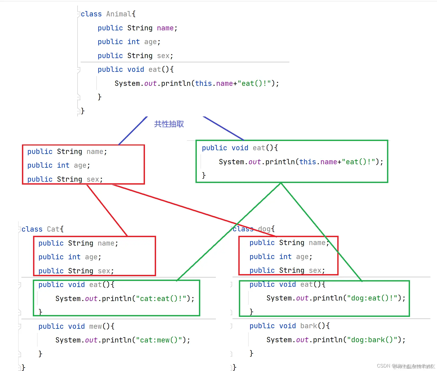Click the "class Cat{" declaration line

[43, 229]
